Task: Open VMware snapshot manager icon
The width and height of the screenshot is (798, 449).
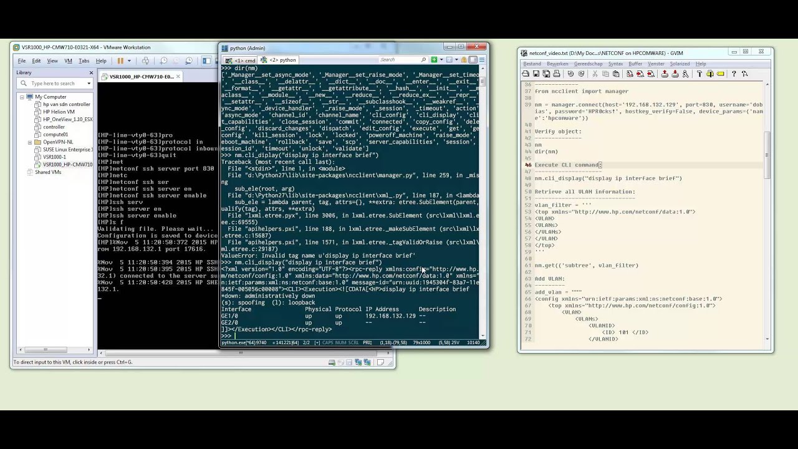Action: [x=190, y=60]
